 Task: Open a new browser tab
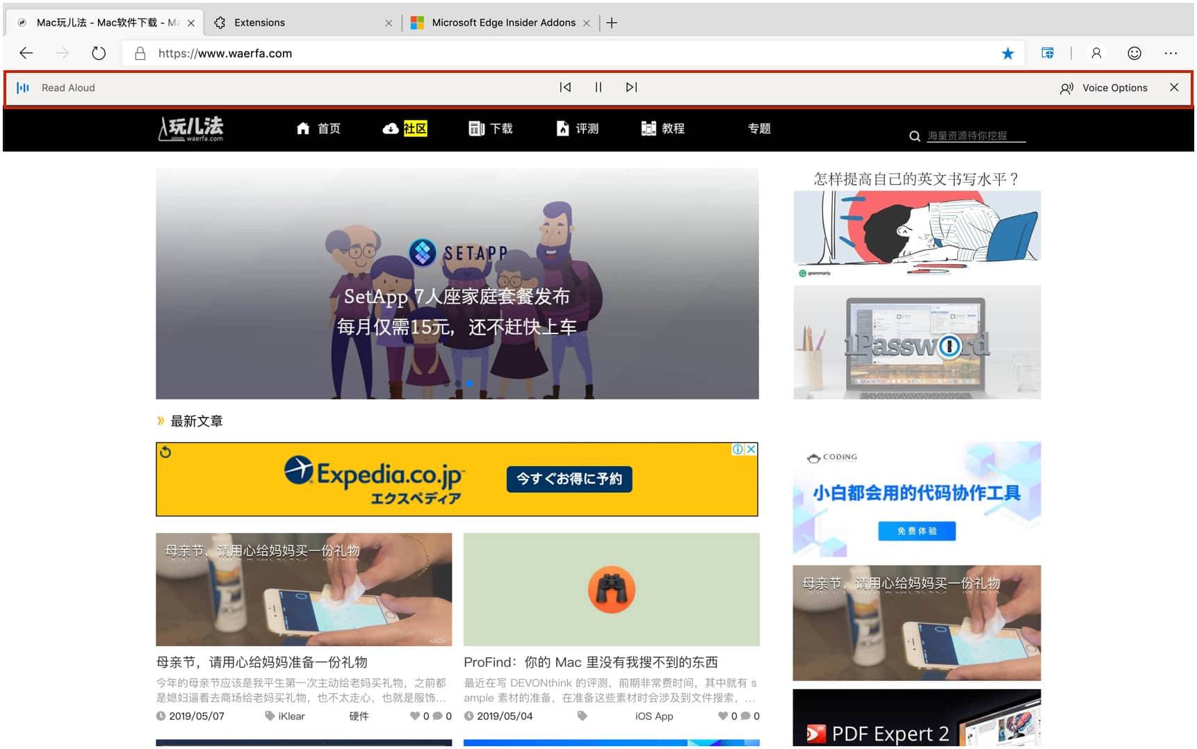tap(612, 23)
